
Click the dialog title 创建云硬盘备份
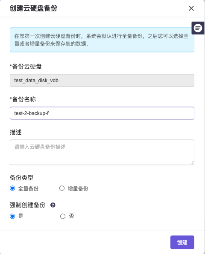pyautogui.click(x=33, y=8)
